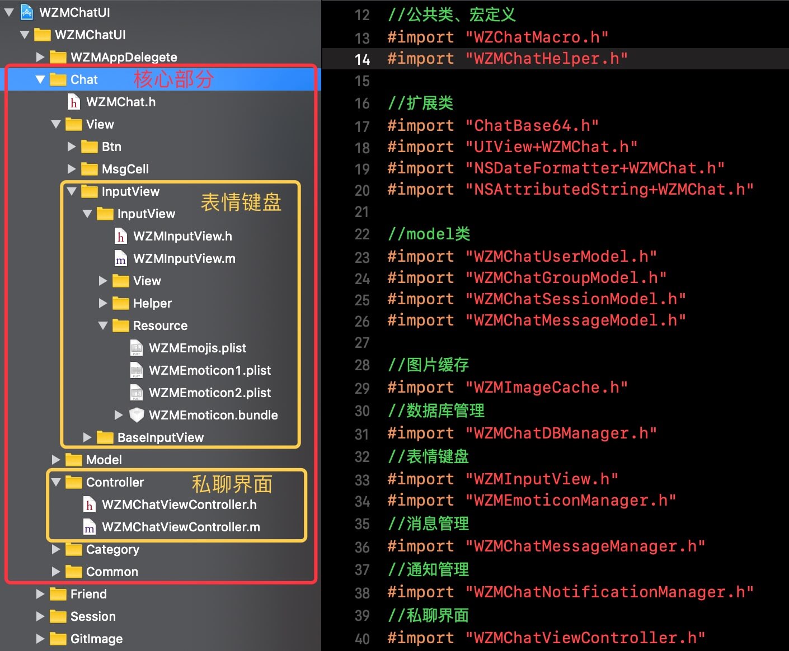Viewport: 789px width, 651px height.
Task: Click the WZMAppDelegete folder icon
Action: [58, 57]
